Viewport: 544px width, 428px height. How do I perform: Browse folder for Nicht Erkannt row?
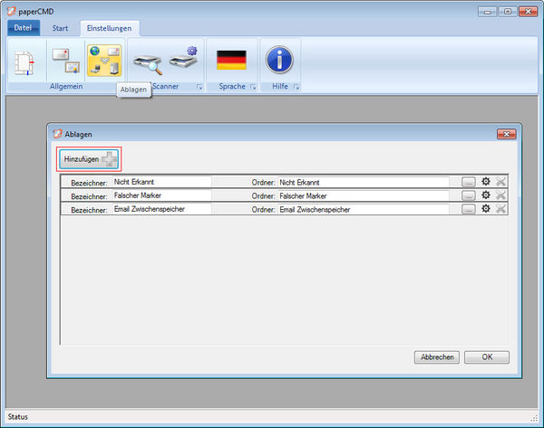coord(469,182)
